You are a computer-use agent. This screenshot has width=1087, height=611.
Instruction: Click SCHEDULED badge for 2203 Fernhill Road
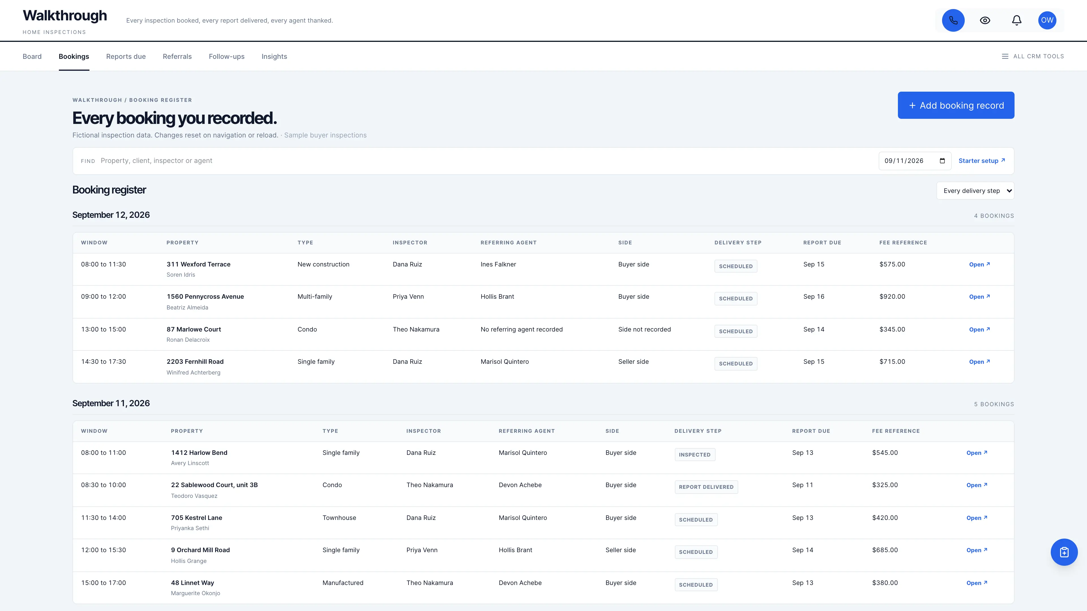[x=735, y=363]
